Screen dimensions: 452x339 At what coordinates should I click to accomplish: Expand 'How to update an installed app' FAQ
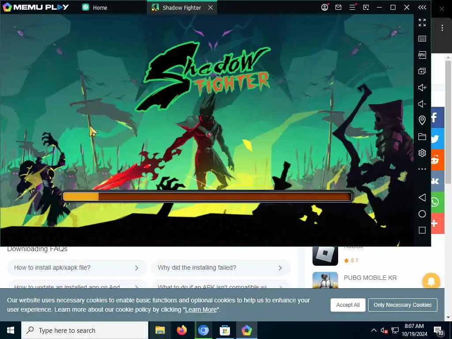(x=77, y=285)
